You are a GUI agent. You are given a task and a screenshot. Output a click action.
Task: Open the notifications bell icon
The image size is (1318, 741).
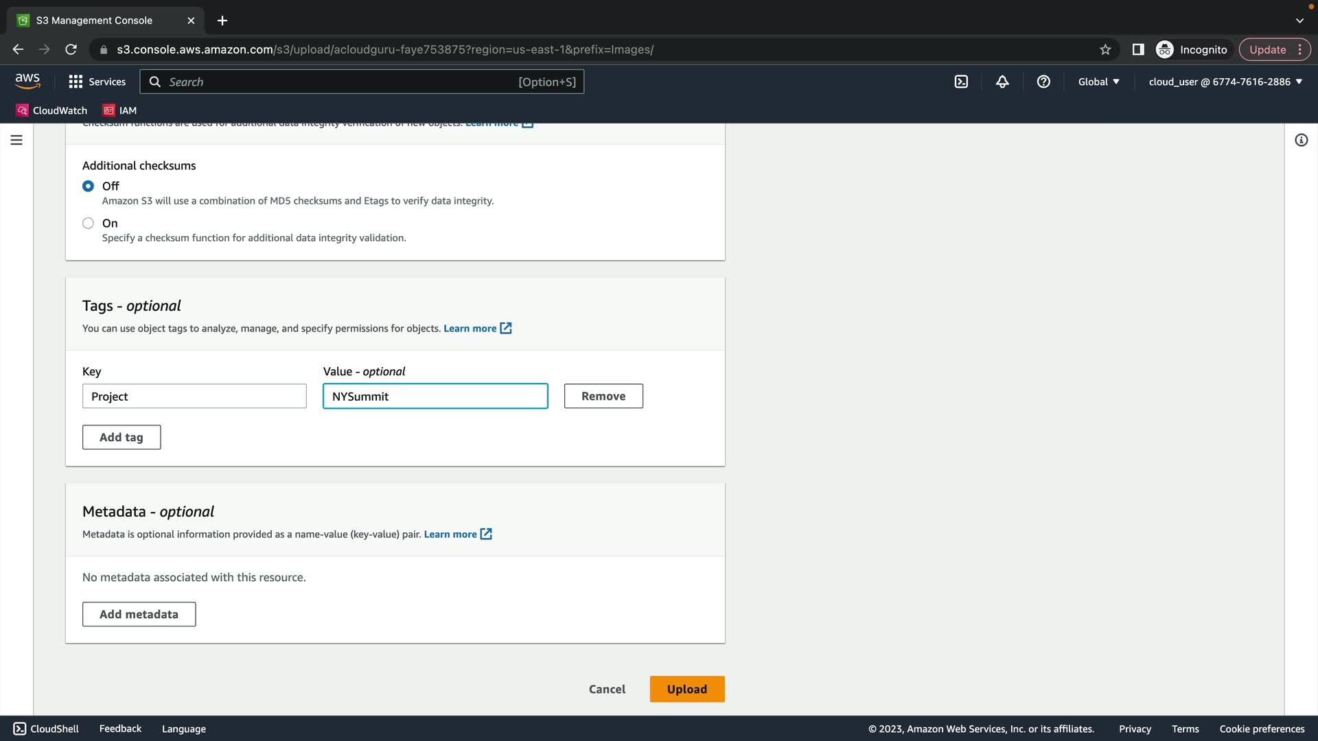[1002, 82]
